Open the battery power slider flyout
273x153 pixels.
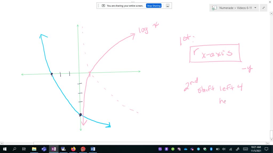click(x=218, y=149)
